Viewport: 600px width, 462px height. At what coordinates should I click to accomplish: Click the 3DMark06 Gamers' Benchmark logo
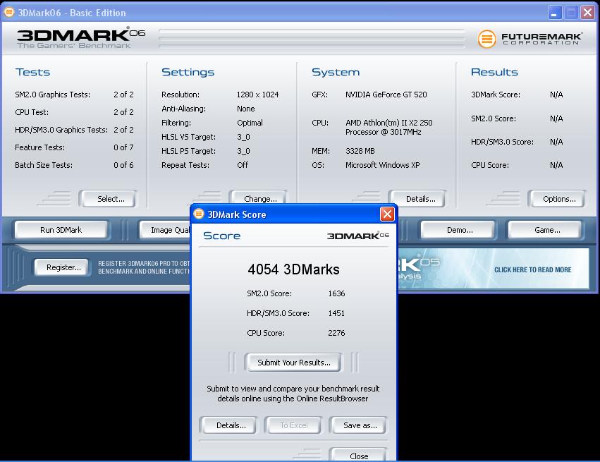pos(80,38)
